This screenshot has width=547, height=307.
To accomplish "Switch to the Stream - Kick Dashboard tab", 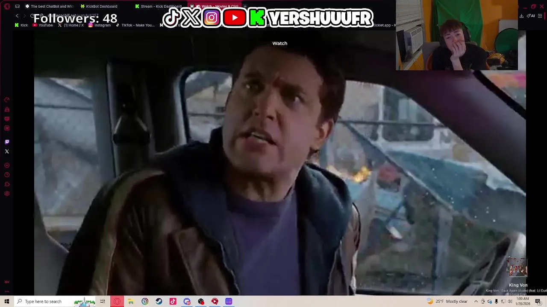I will 158,6.
